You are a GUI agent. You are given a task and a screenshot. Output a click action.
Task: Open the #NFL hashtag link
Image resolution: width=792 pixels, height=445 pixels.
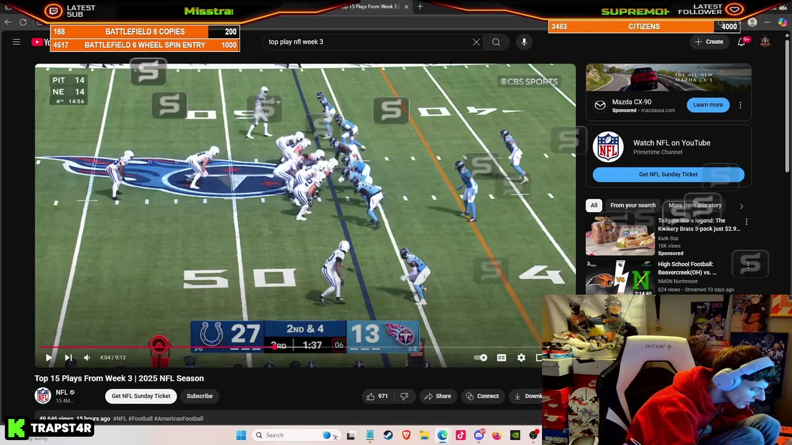(119, 418)
